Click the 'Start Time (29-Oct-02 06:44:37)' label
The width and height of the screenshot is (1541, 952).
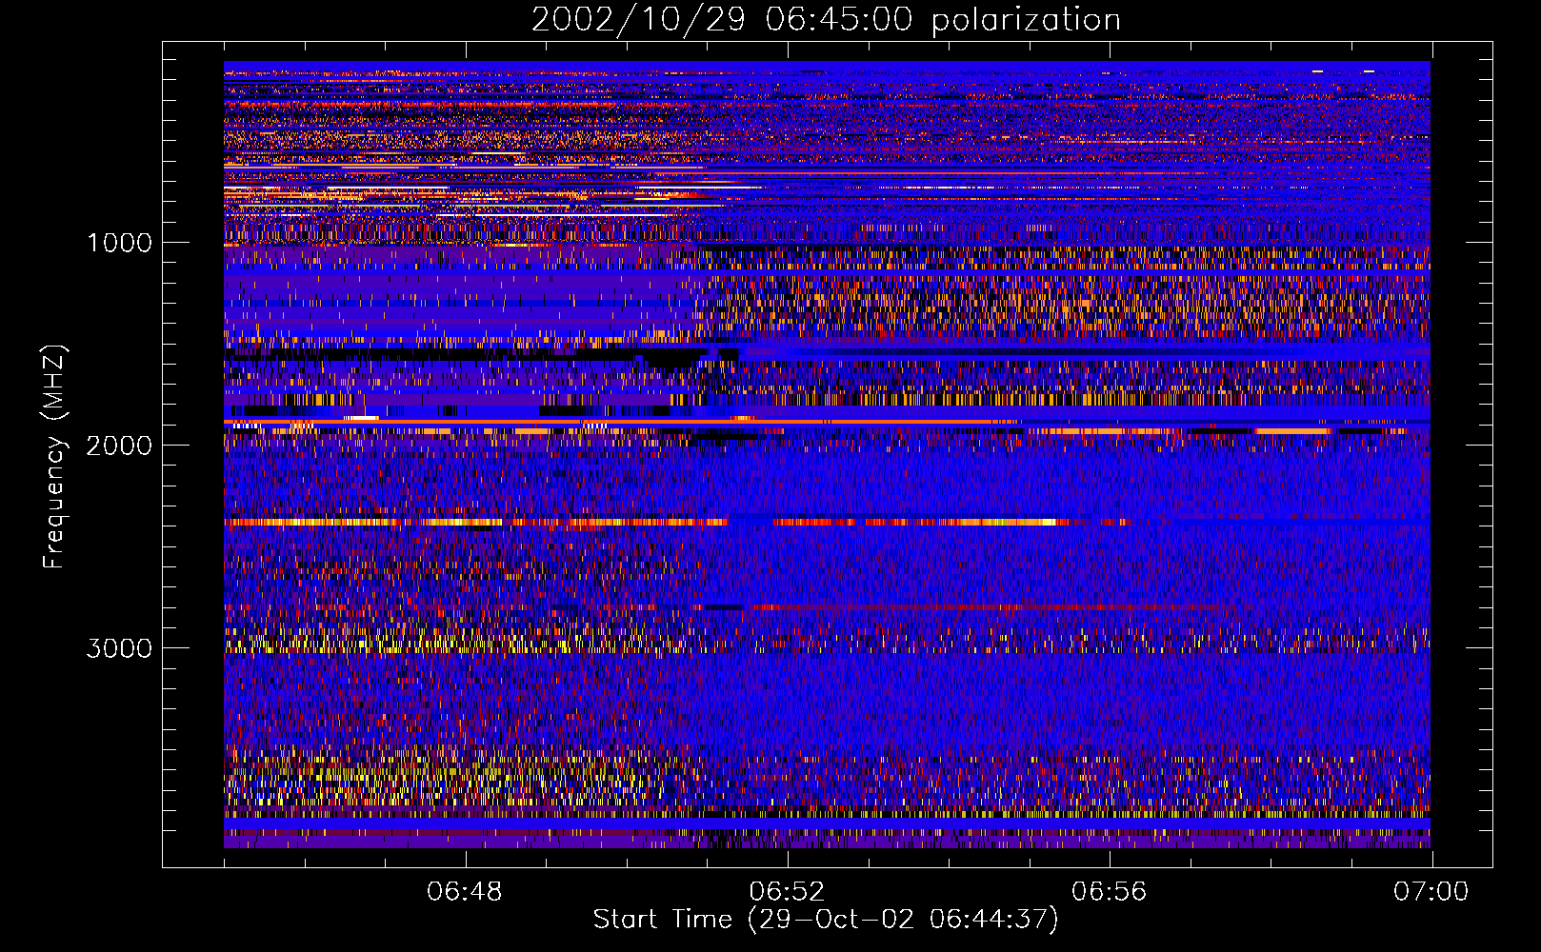[826, 920]
